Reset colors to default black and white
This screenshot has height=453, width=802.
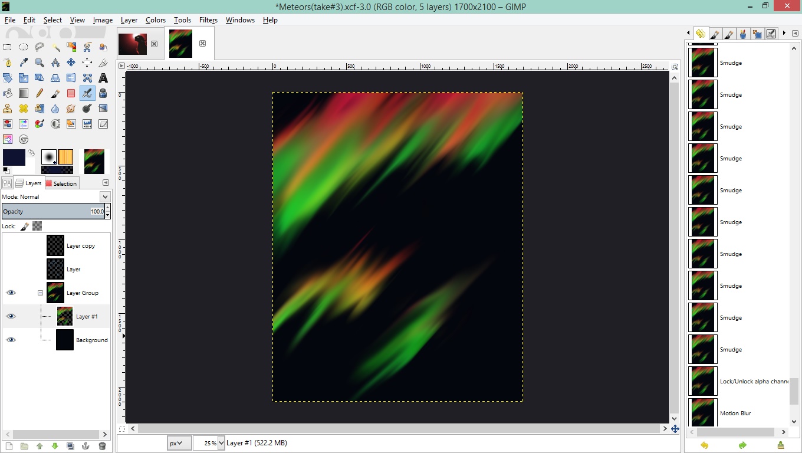(6, 170)
